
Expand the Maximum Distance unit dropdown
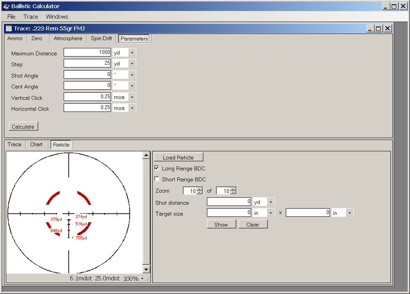pyautogui.click(x=132, y=53)
